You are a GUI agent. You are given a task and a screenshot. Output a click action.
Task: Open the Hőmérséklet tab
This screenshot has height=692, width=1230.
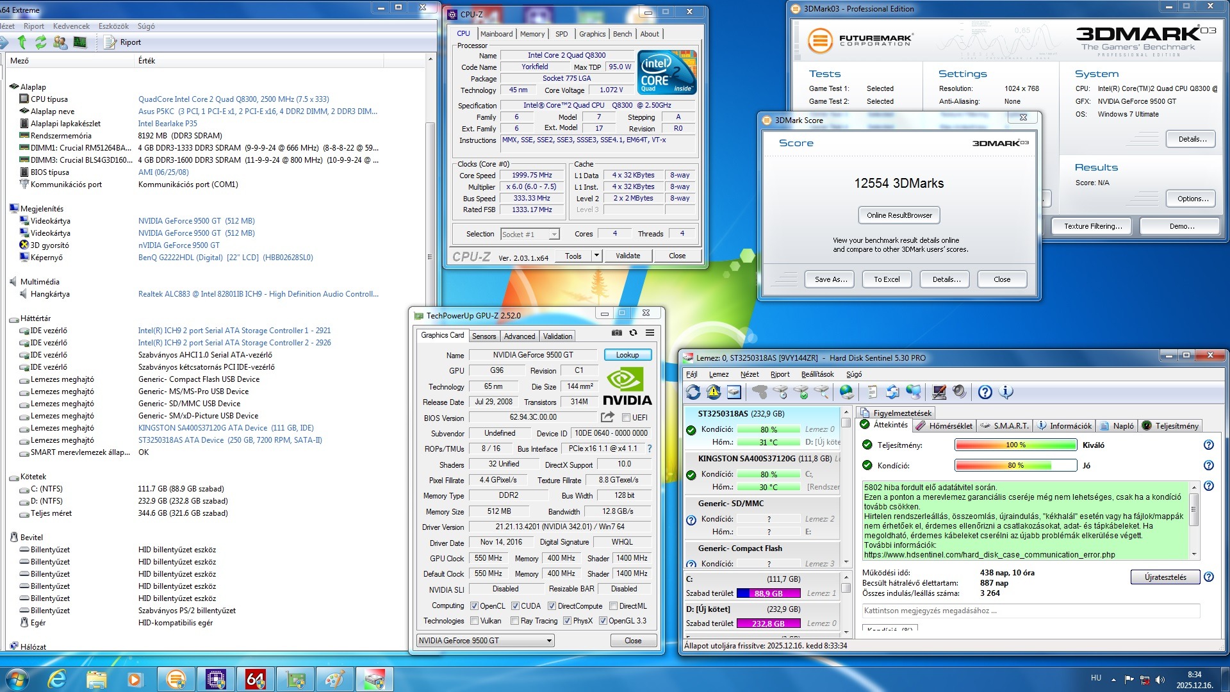click(944, 425)
